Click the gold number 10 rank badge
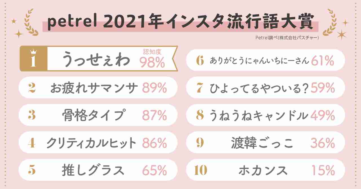Image resolution: width=361 pixels, height=189 pixels. point(201,170)
